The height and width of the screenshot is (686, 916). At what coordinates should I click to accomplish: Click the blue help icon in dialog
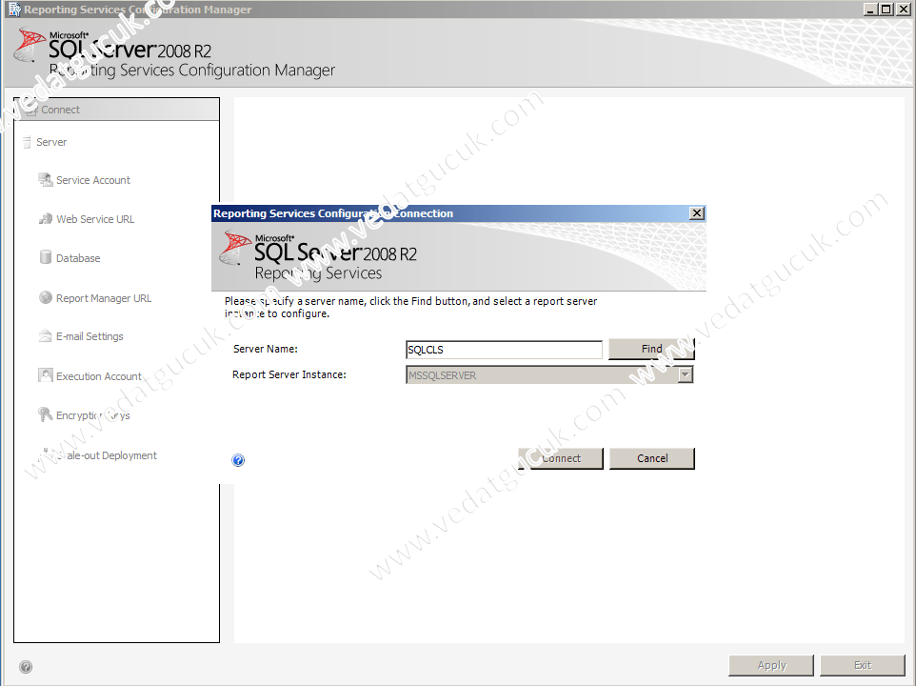coord(238,460)
